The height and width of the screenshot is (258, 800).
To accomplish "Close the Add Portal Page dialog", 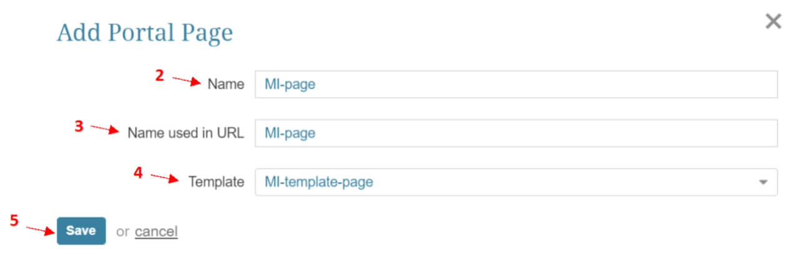I will pyautogui.click(x=773, y=22).
